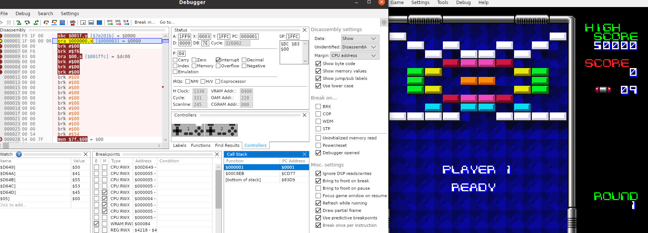
Task: Click stack view scroll-down arrow
Action: (305, 61)
